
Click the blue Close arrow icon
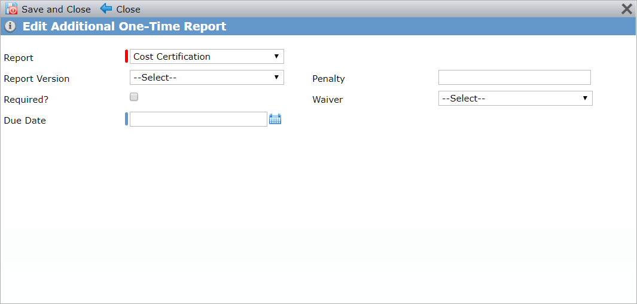pyautogui.click(x=106, y=8)
